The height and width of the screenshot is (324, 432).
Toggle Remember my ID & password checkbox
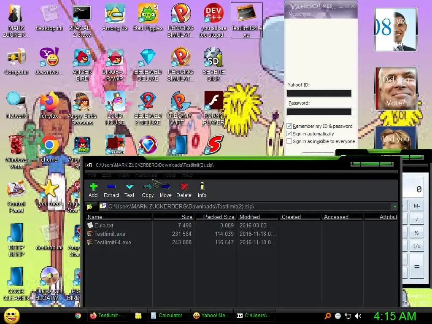pyautogui.click(x=289, y=126)
